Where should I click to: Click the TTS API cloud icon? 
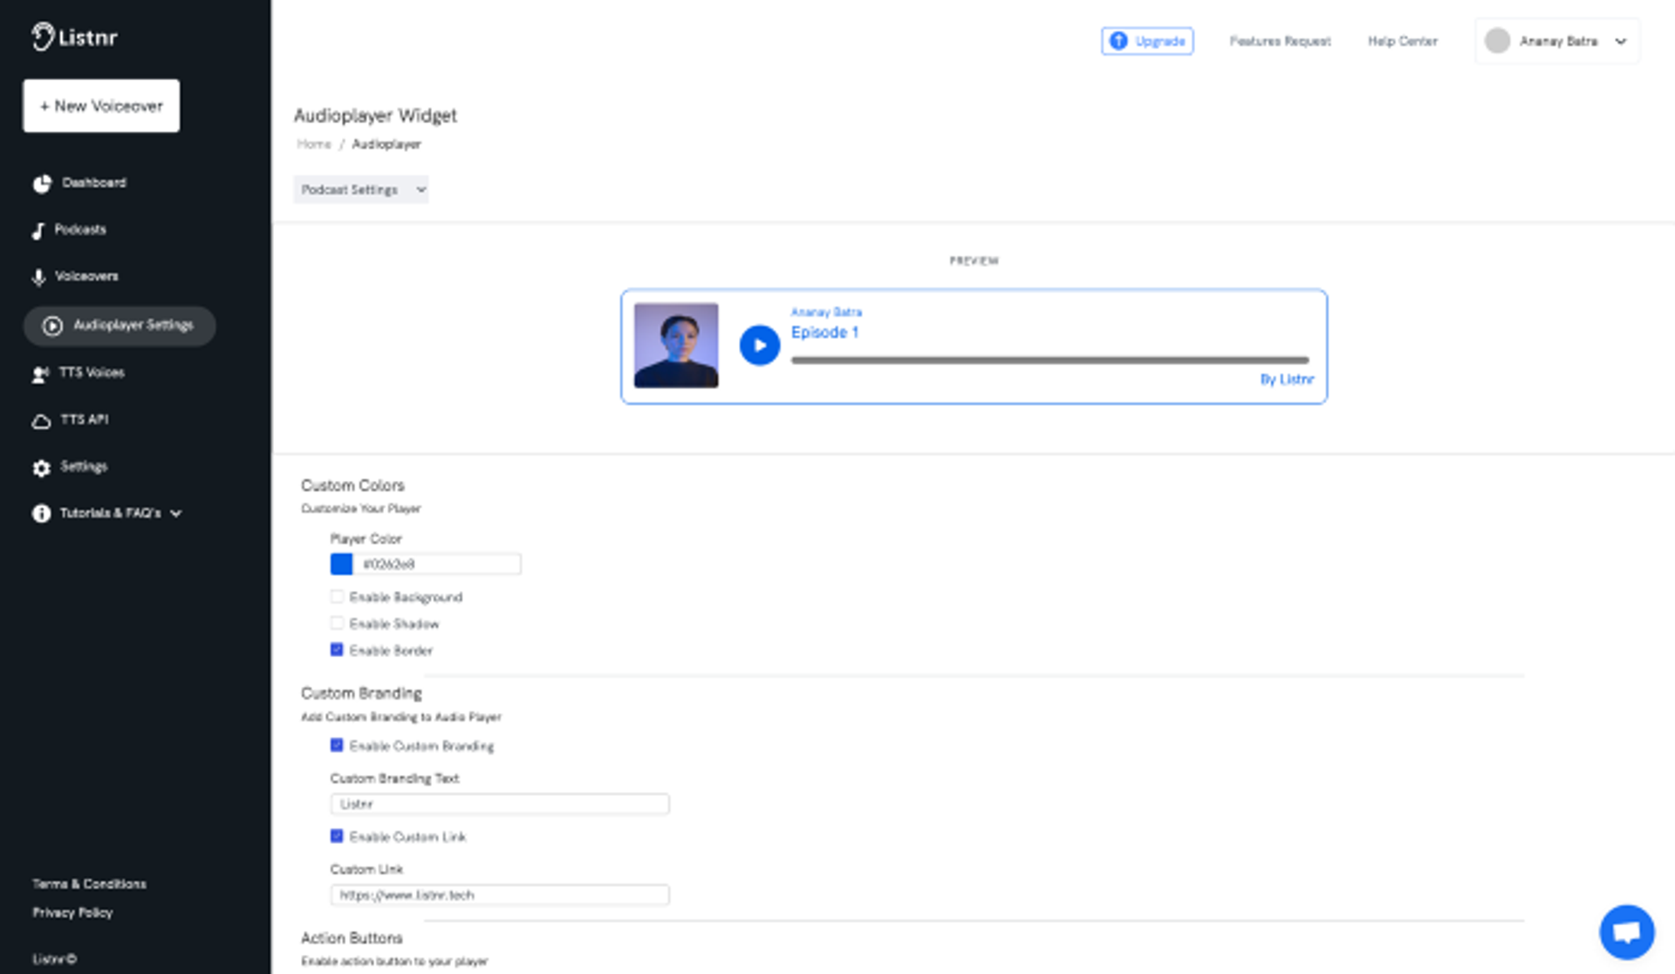tap(41, 421)
